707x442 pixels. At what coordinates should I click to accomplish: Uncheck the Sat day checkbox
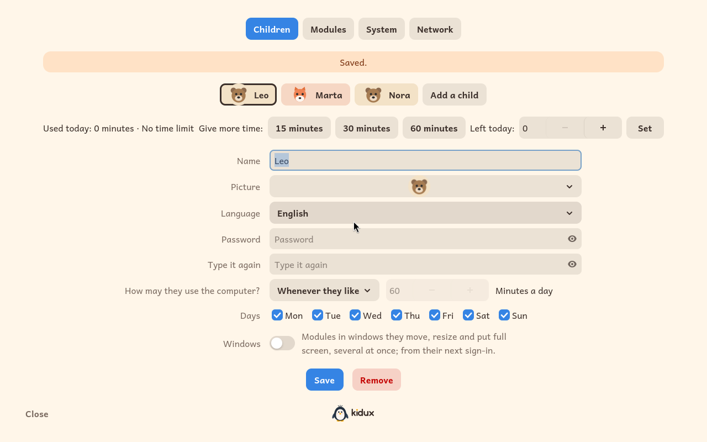coord(468,315)
